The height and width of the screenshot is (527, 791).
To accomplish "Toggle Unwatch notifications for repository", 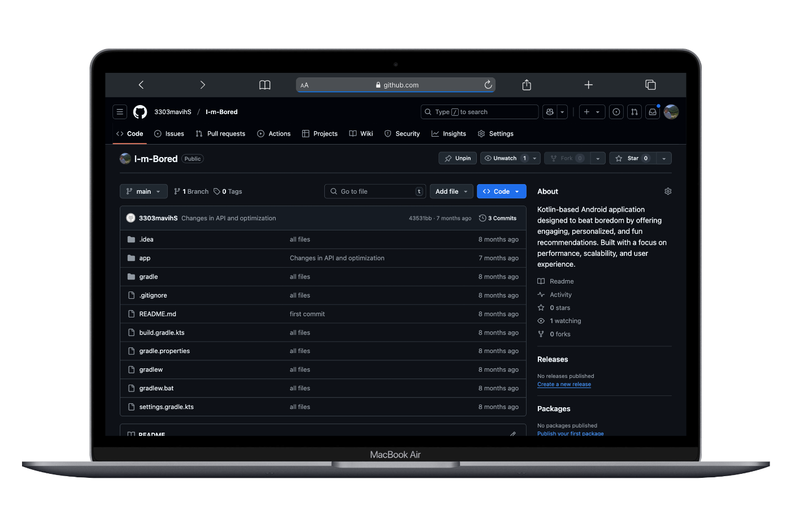I will pyautogui.click(x=505, y=158).
